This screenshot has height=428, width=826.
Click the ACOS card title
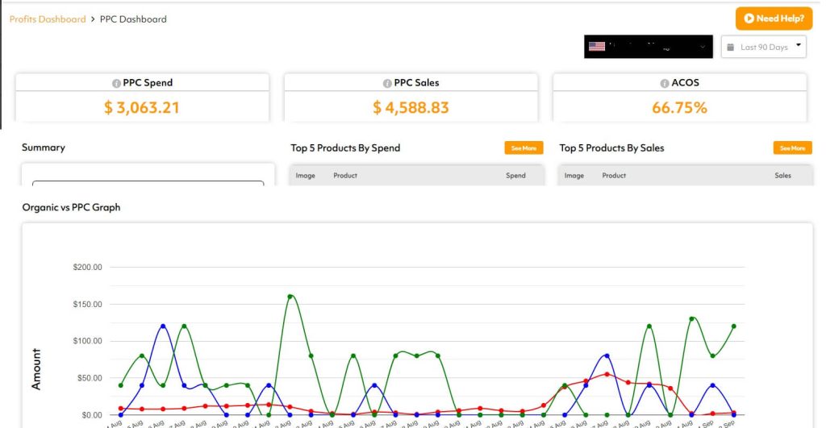685,83
